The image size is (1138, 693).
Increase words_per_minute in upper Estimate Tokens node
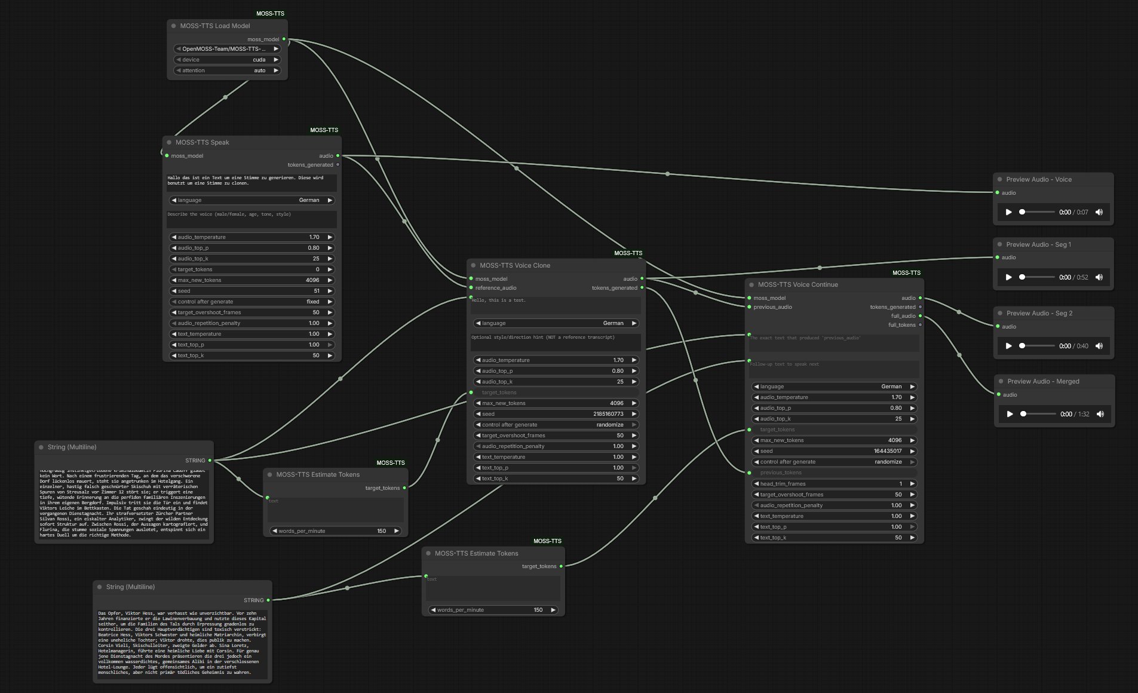(396, 531)
